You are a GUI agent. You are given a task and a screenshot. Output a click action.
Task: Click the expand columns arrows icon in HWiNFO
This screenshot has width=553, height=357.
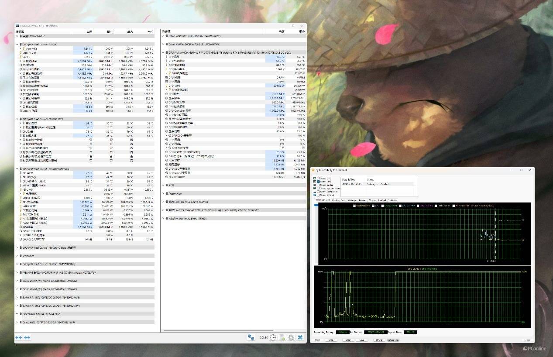coord(18,337)
